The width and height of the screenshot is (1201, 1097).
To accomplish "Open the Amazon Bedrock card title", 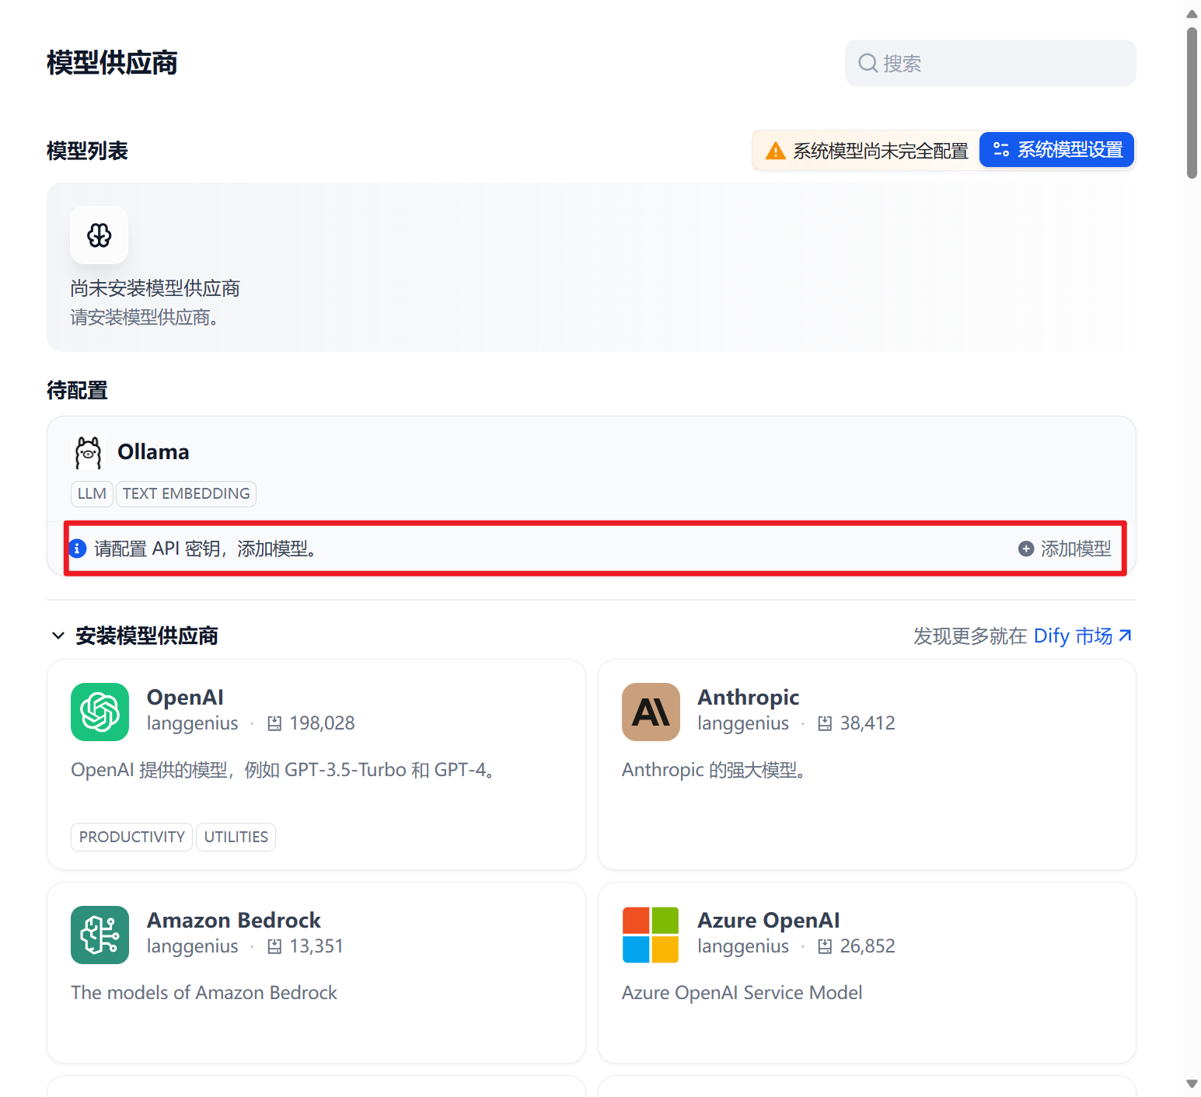I will coord(233,921).
